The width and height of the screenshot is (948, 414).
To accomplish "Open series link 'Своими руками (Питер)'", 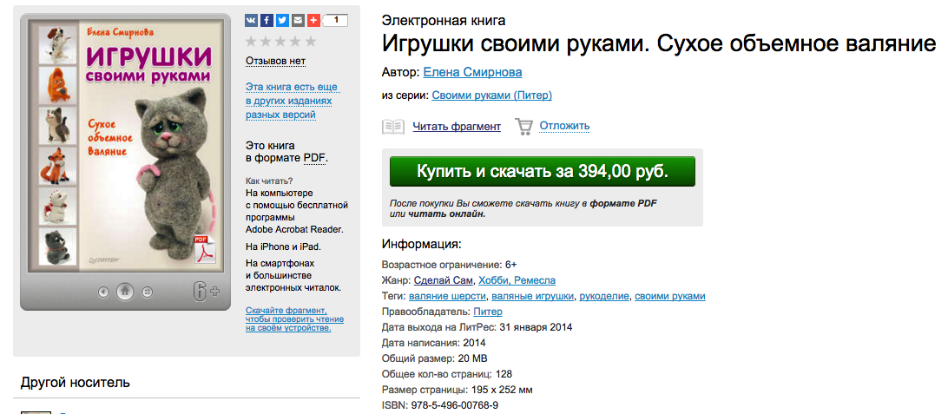I will click(491, 95).
